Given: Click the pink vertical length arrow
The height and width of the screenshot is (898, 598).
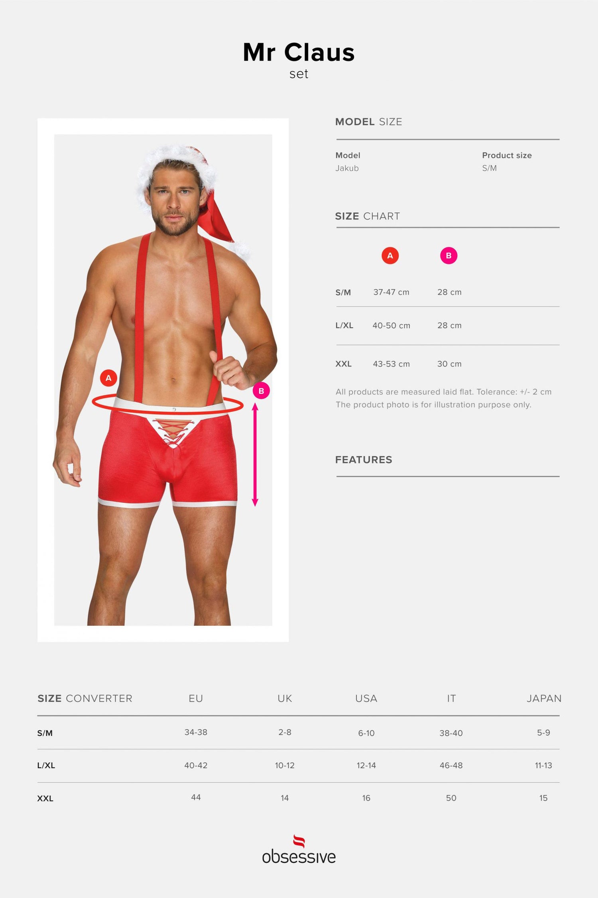Looking at the screenshot, I should [255, 455].
